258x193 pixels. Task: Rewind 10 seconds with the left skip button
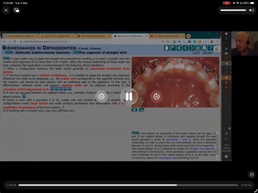click(x=101, y=96)
